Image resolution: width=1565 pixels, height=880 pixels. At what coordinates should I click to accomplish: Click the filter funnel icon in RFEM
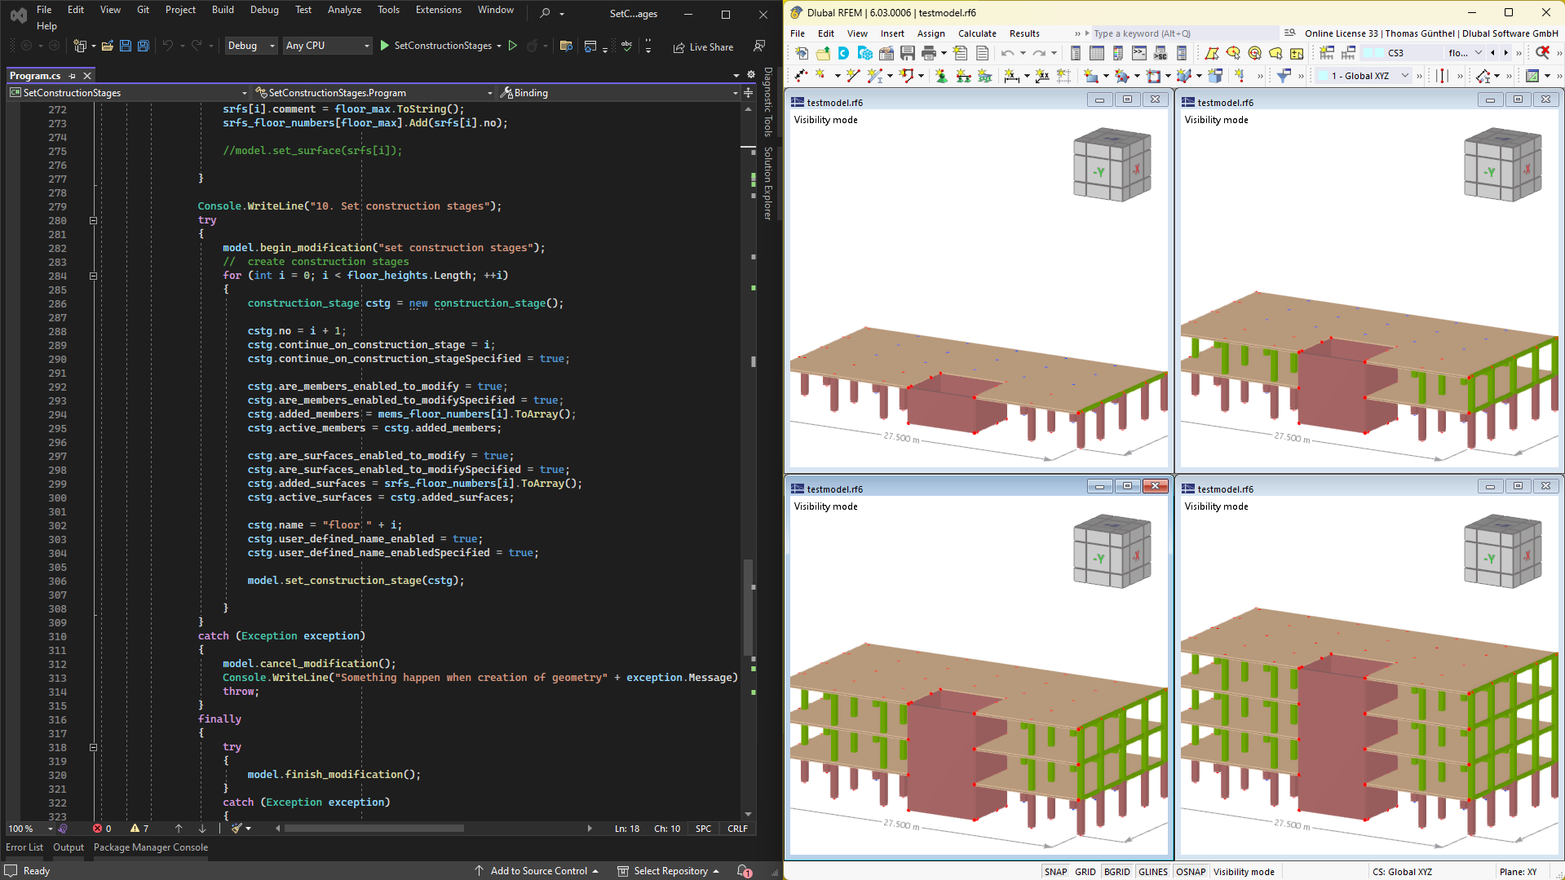coord(1284,76)
